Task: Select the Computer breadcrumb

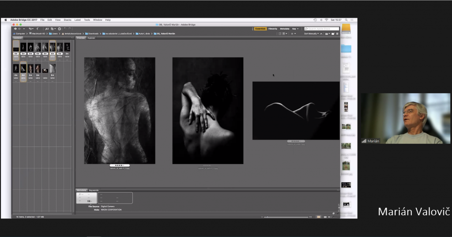Action: point(19,34)
